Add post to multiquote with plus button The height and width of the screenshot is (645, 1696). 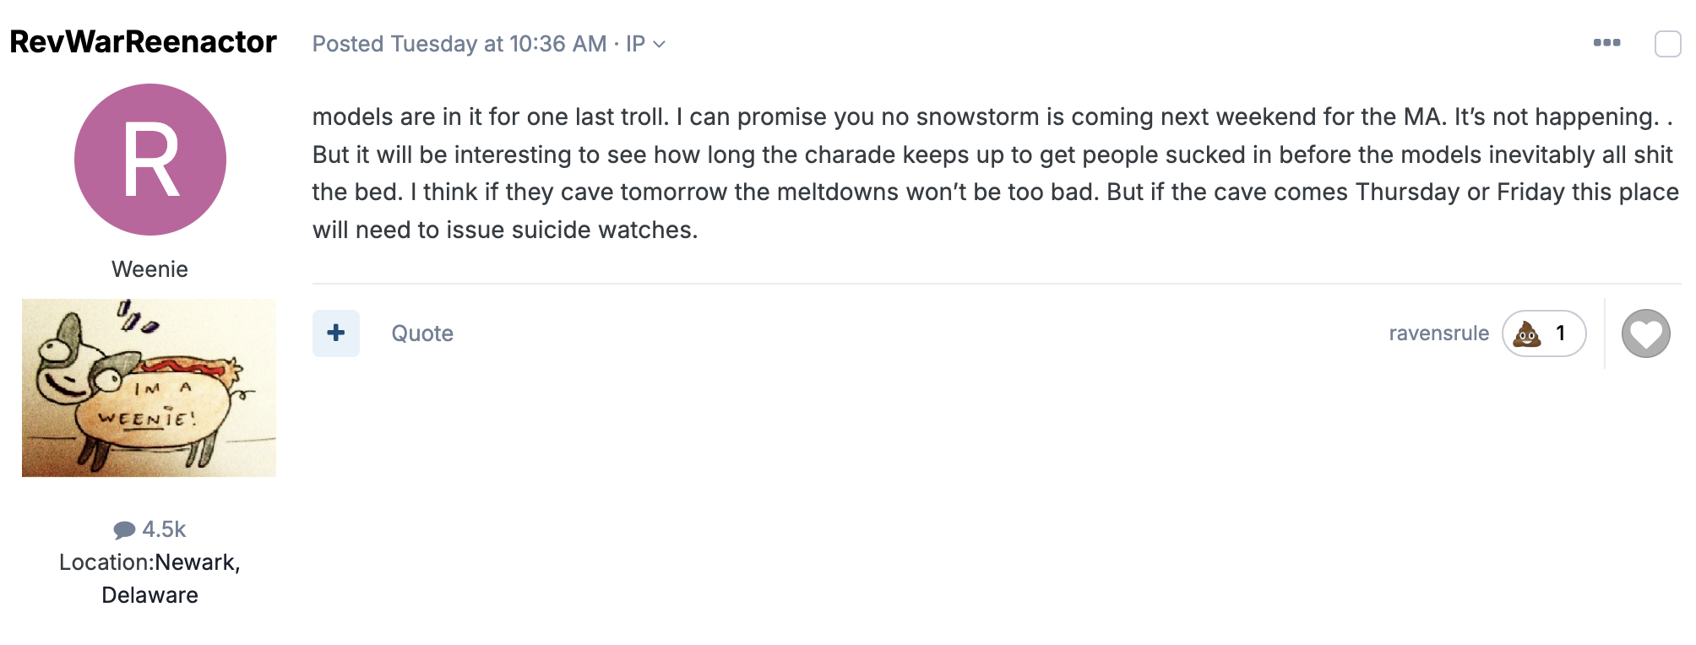tap(336, 333)
